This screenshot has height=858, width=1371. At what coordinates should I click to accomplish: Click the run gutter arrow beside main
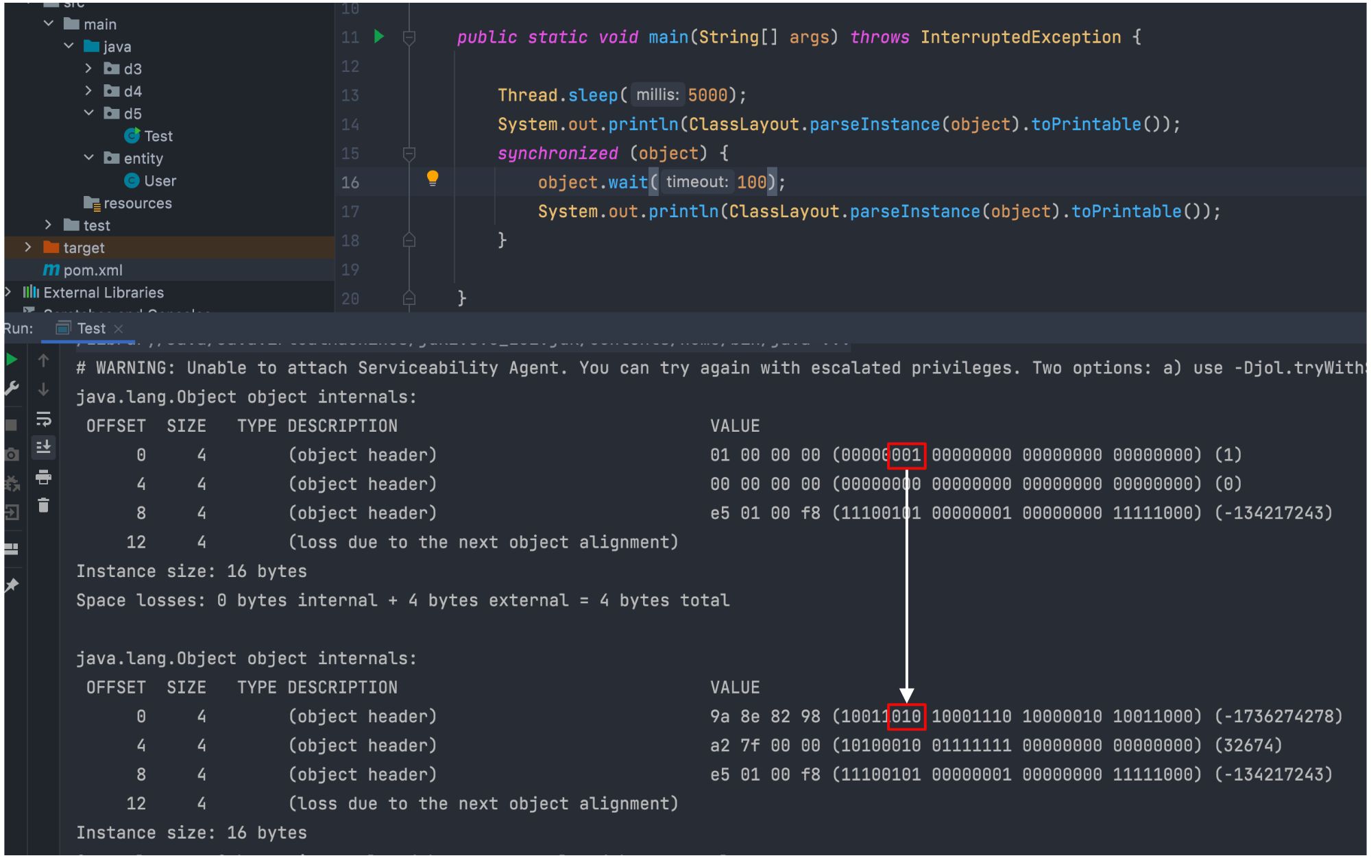[379, 37]
